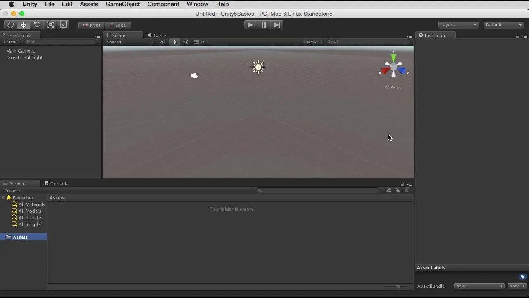Open the Layers dropdown
The height and width of the screenshot is (298, 529).
(458, 25)
